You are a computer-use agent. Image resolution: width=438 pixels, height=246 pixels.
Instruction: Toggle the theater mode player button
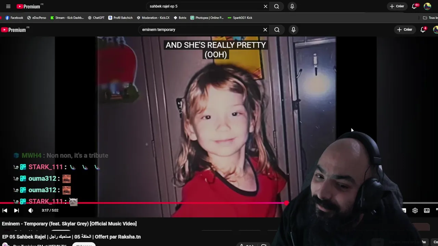click(427, 210)
